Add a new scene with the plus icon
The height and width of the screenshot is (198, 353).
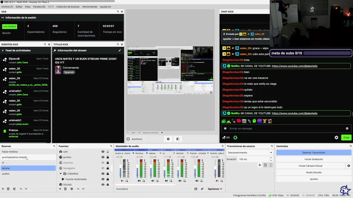pos(3,189)
